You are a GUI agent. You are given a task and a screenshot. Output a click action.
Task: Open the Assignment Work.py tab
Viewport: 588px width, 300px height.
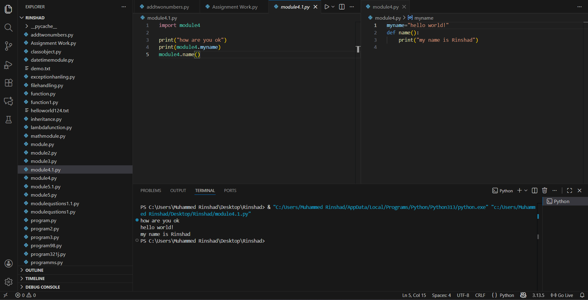[x=234, y=6]
